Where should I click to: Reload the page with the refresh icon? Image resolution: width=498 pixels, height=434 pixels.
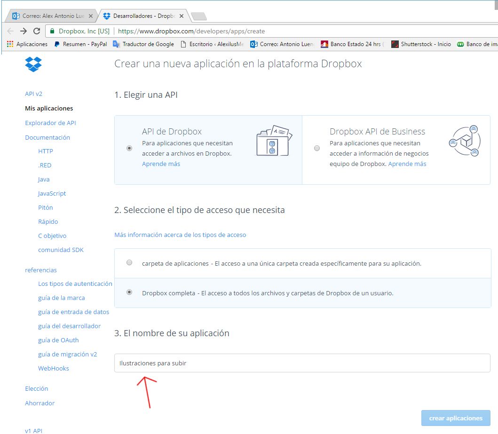(x=37, y=31)
